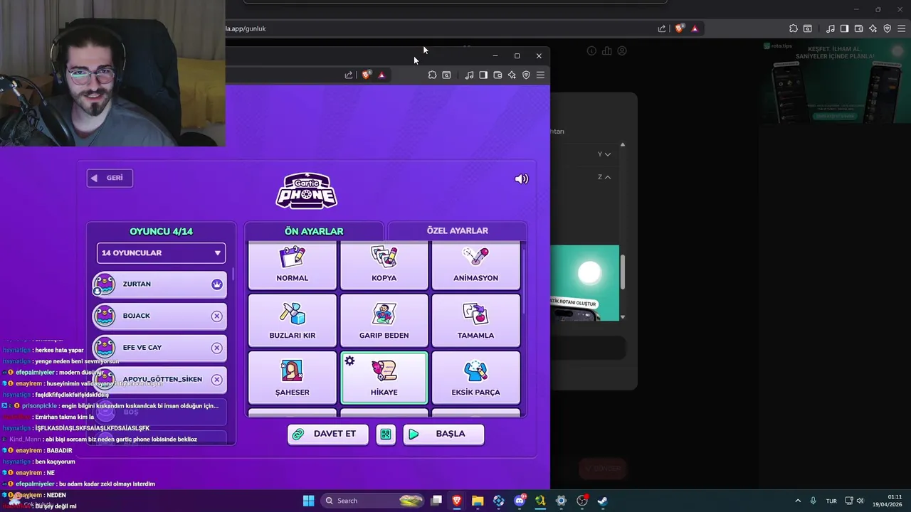This screenshot has width=911, height=512.
Task: Select the HİKAYE story mode card
Action: (384, 378)
